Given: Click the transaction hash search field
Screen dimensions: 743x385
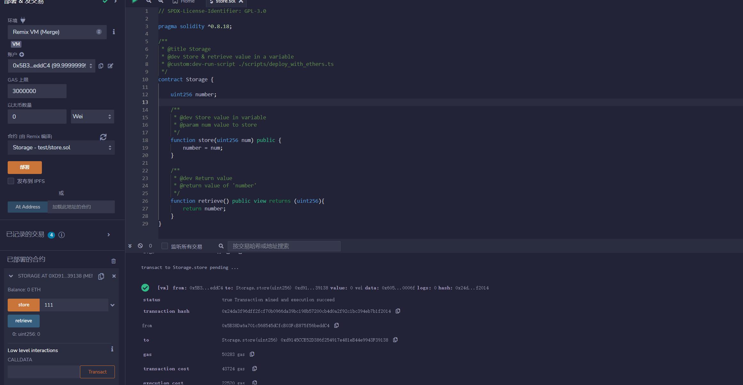Looking at the screenshot, I should pos(284,246).
